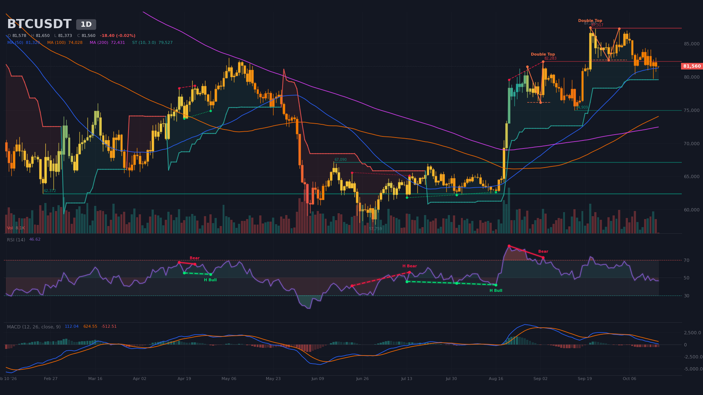Click the H Bull label near August
The height and width of the screenshot is (395, 703).
pyautogui.click(x=496, y=291)
